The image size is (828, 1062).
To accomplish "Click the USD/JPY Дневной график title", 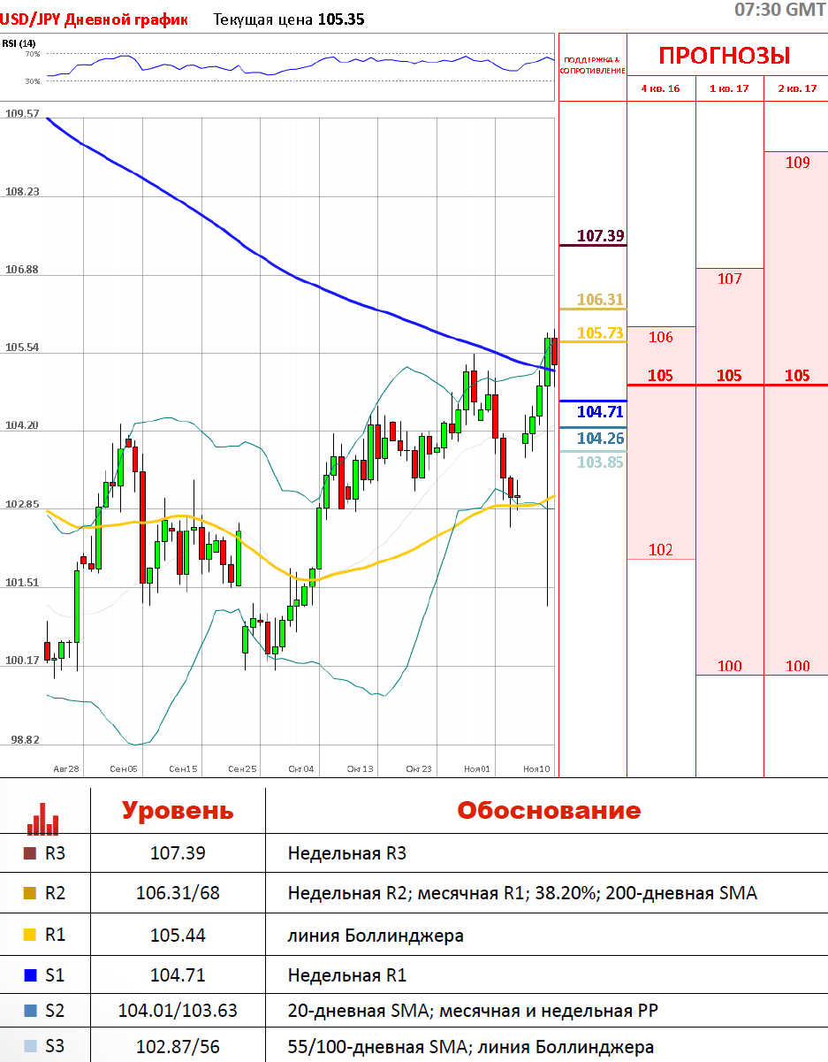I will click(94, 19).
